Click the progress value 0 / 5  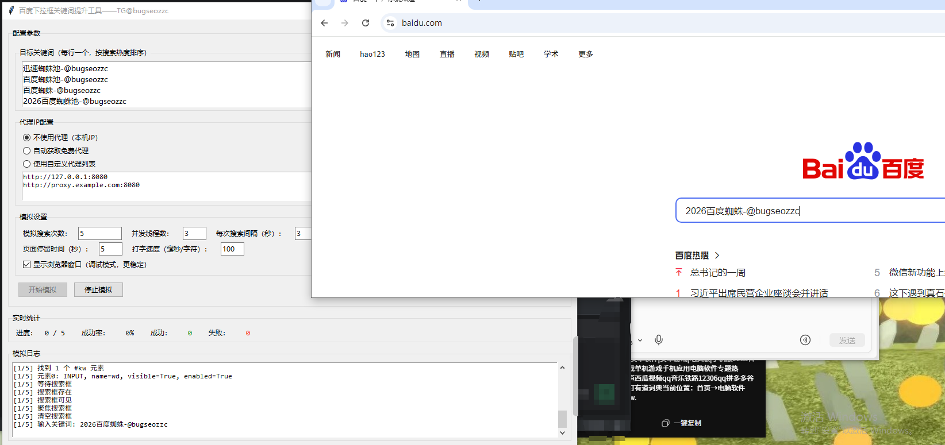tap(55, 333)
